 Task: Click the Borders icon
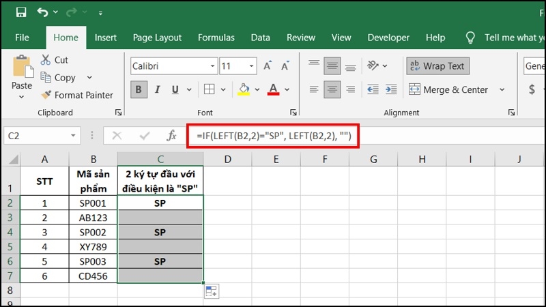pyautogui.click(x=209, y=89)
